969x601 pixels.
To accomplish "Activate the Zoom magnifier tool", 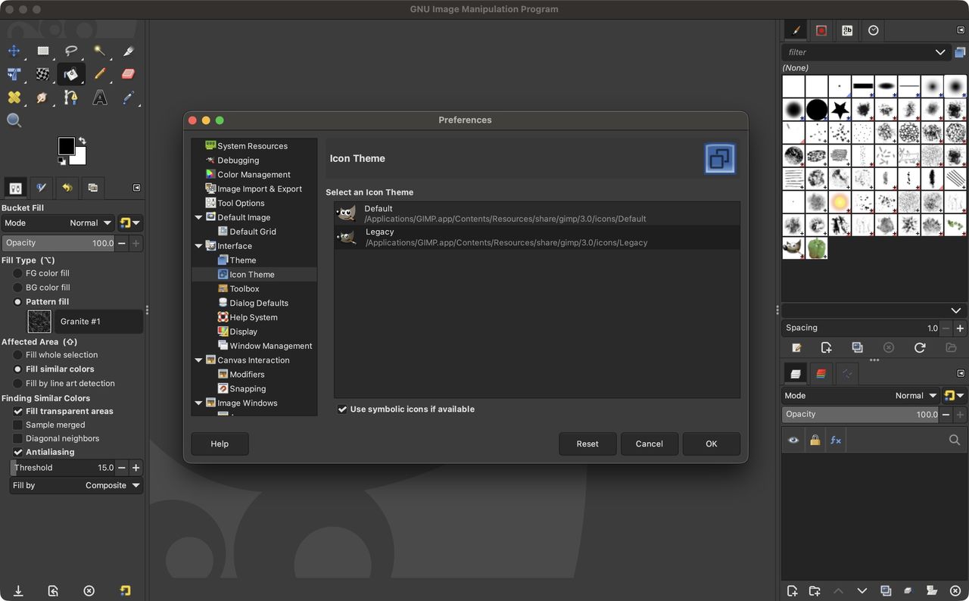I will [x=14, y=120].
